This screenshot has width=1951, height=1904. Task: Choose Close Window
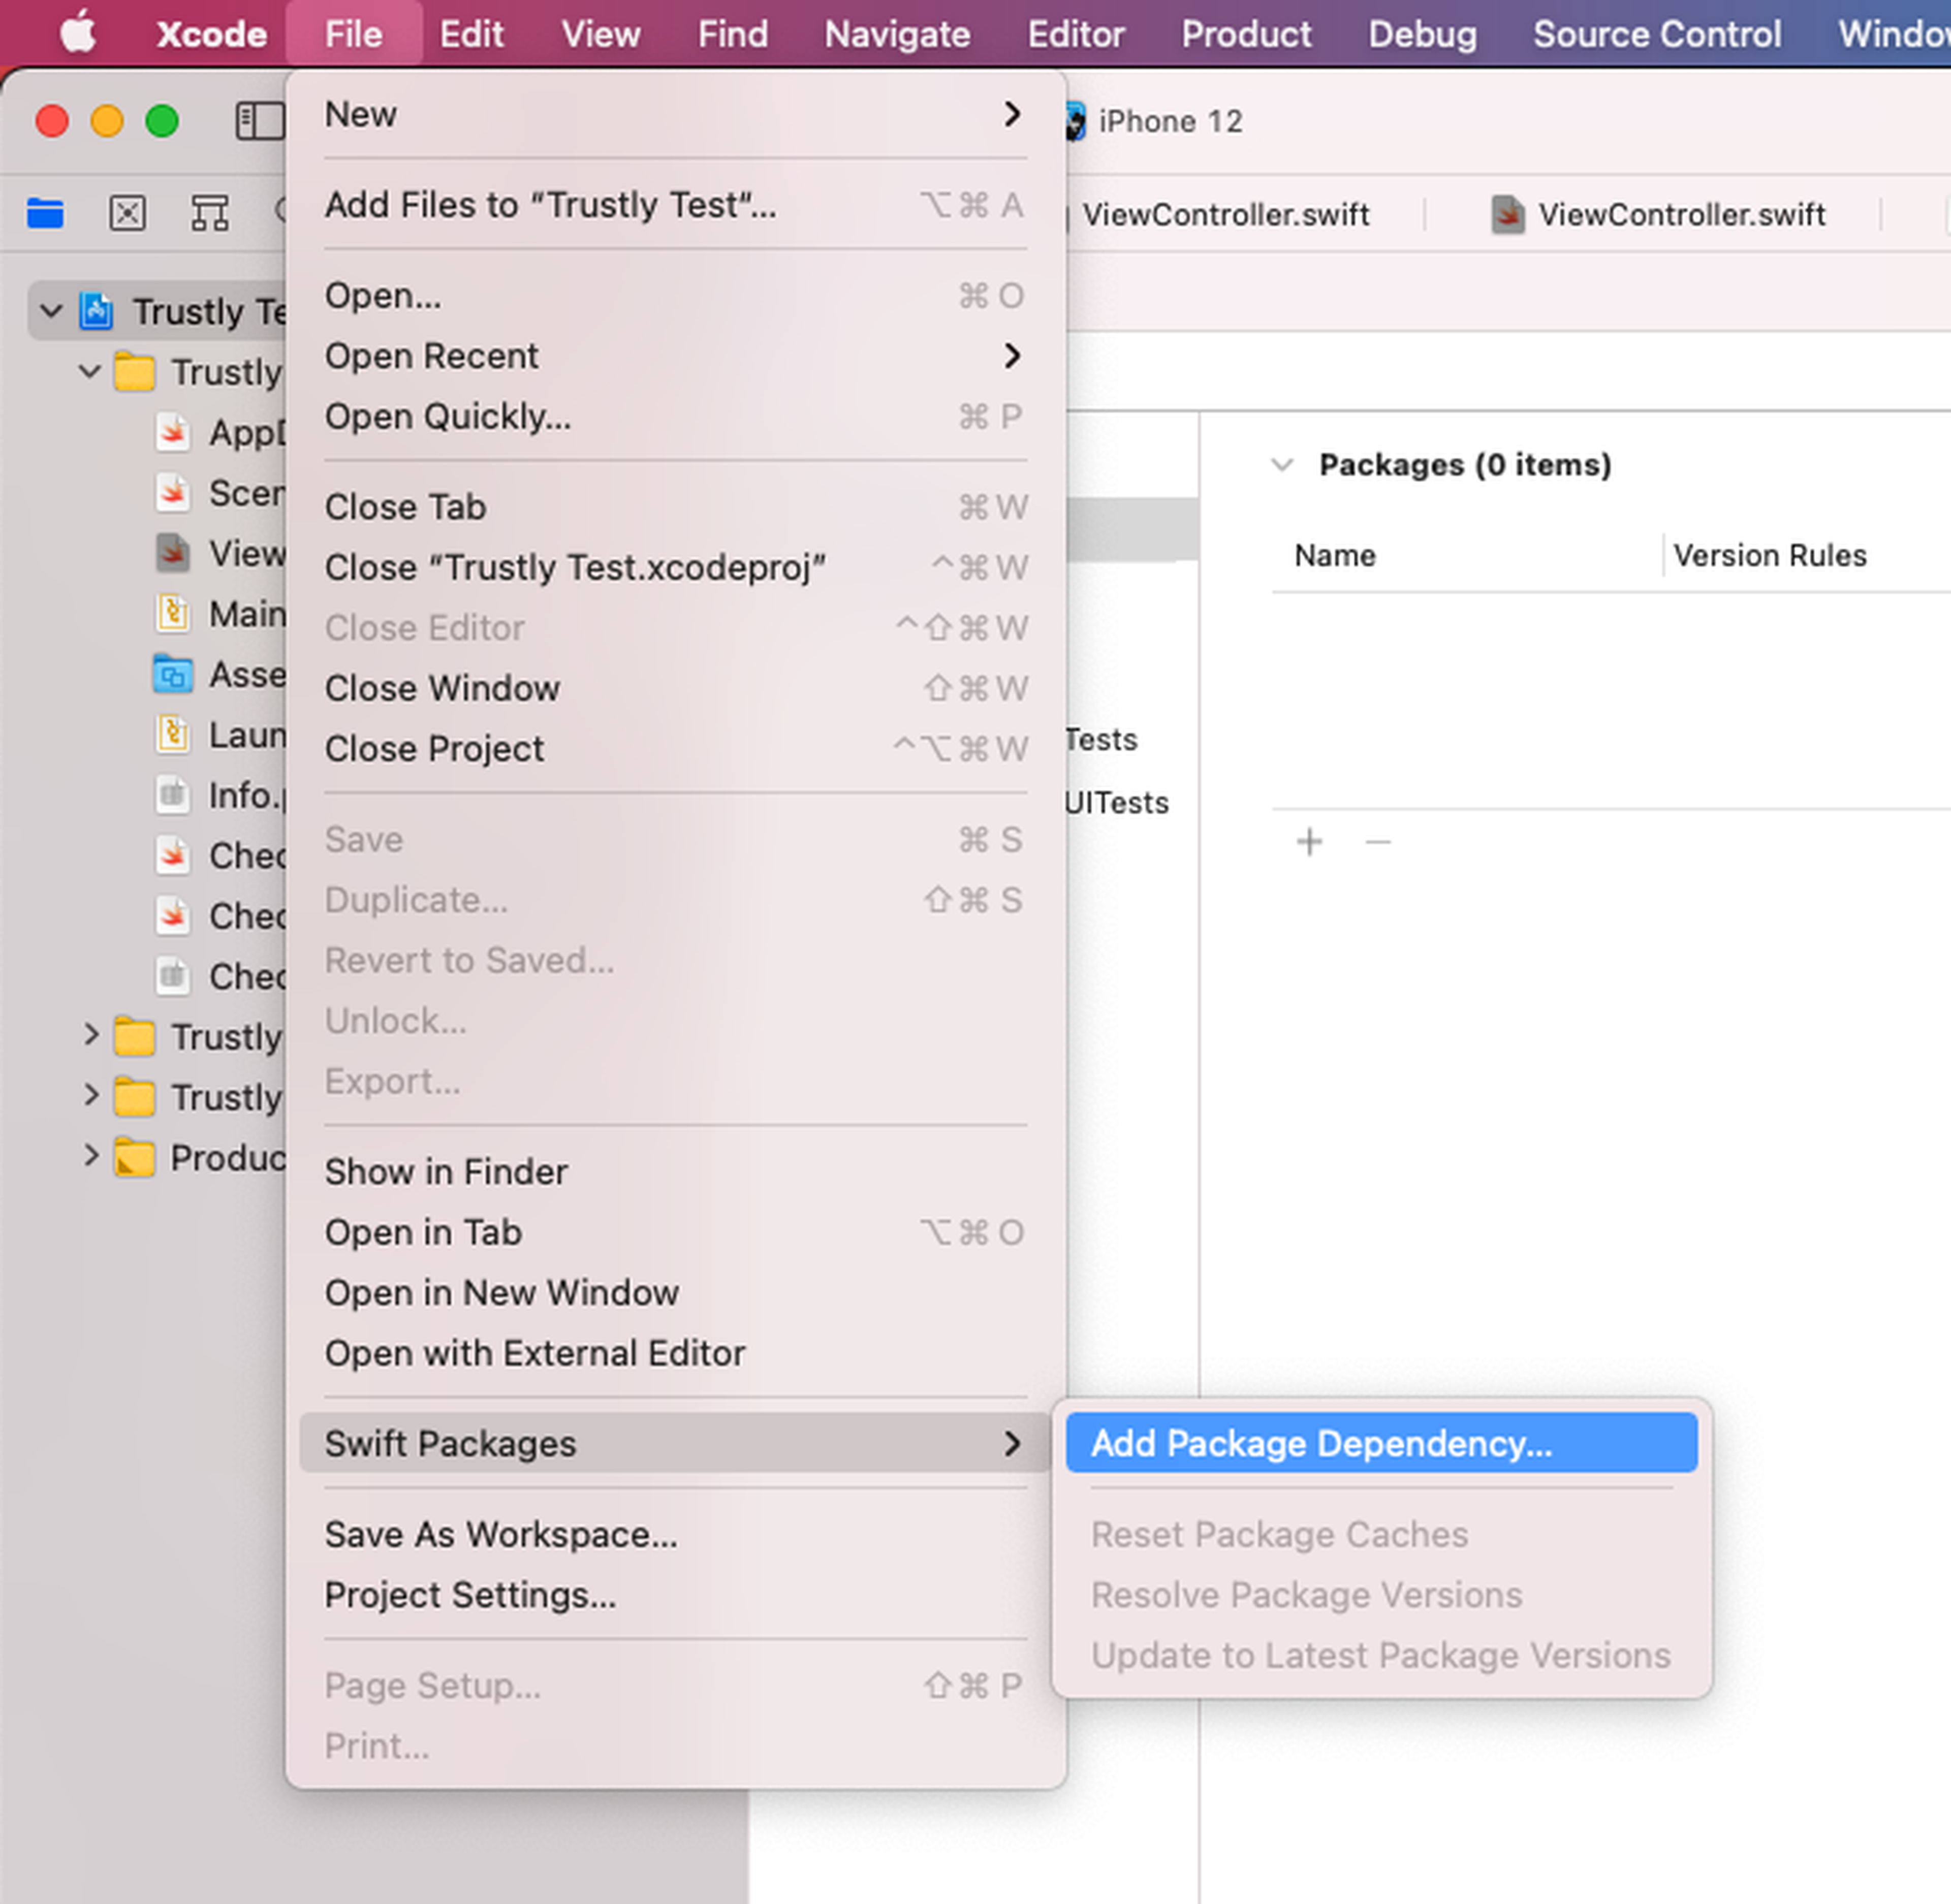click(x=675, y=688)
